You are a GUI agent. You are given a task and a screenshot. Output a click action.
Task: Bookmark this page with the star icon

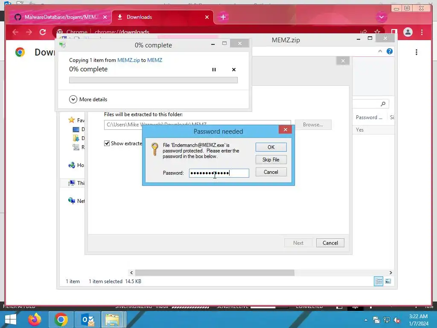pyautogui.click(x=377, y=32)
